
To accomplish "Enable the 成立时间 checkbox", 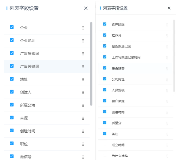I will pos(105,145).
